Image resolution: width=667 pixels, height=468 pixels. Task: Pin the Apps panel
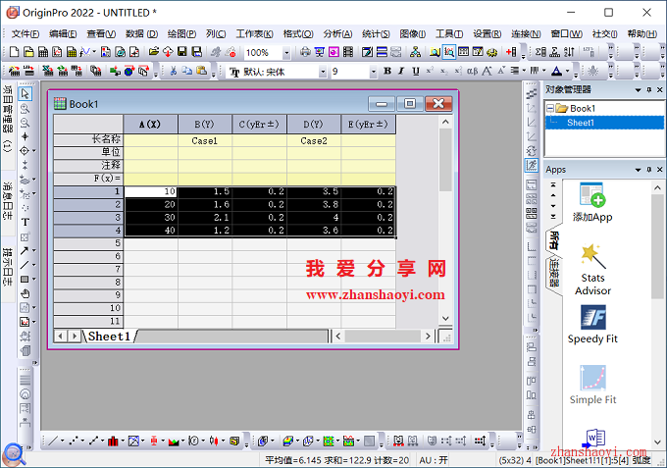tap(649, 170)
